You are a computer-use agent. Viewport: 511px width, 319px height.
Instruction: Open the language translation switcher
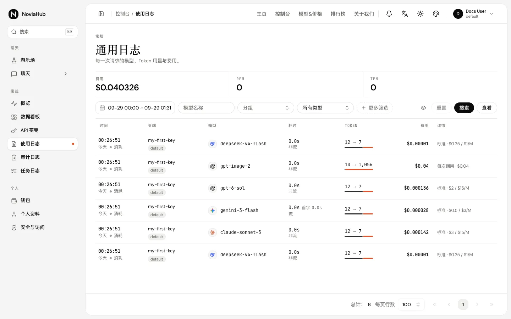(405, 14)
